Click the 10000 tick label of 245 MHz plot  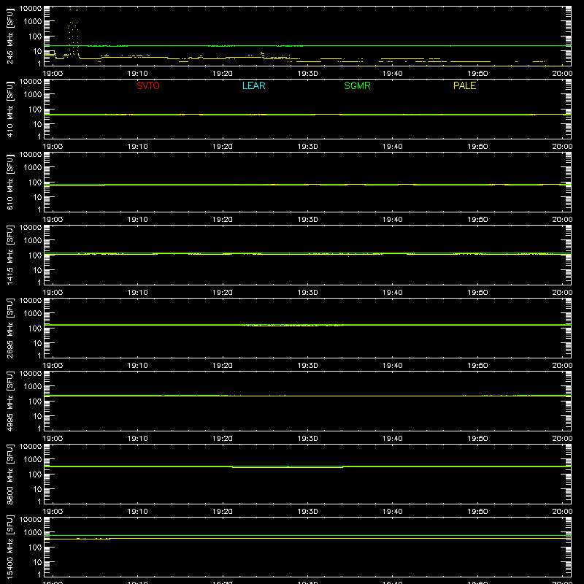[31, 9]
